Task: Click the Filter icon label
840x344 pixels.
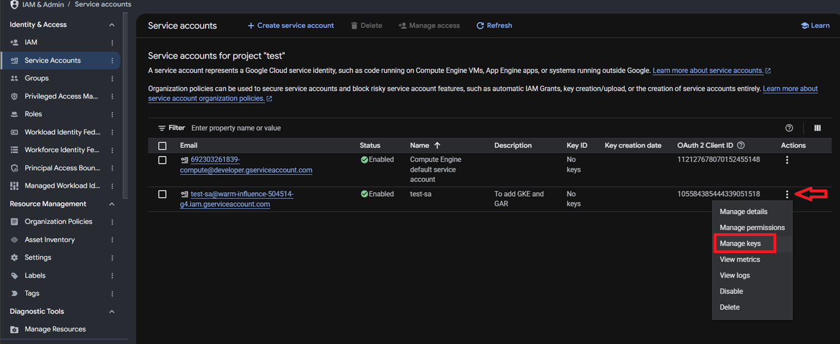Action: tap(171, 128)
